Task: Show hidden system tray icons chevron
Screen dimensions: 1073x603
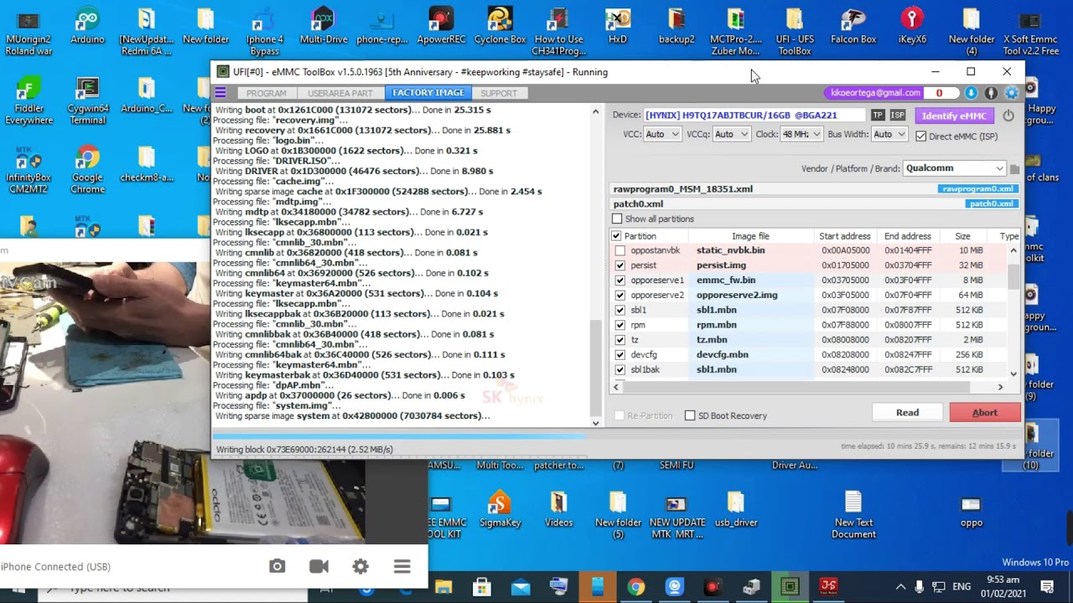Action: point(900,586)
